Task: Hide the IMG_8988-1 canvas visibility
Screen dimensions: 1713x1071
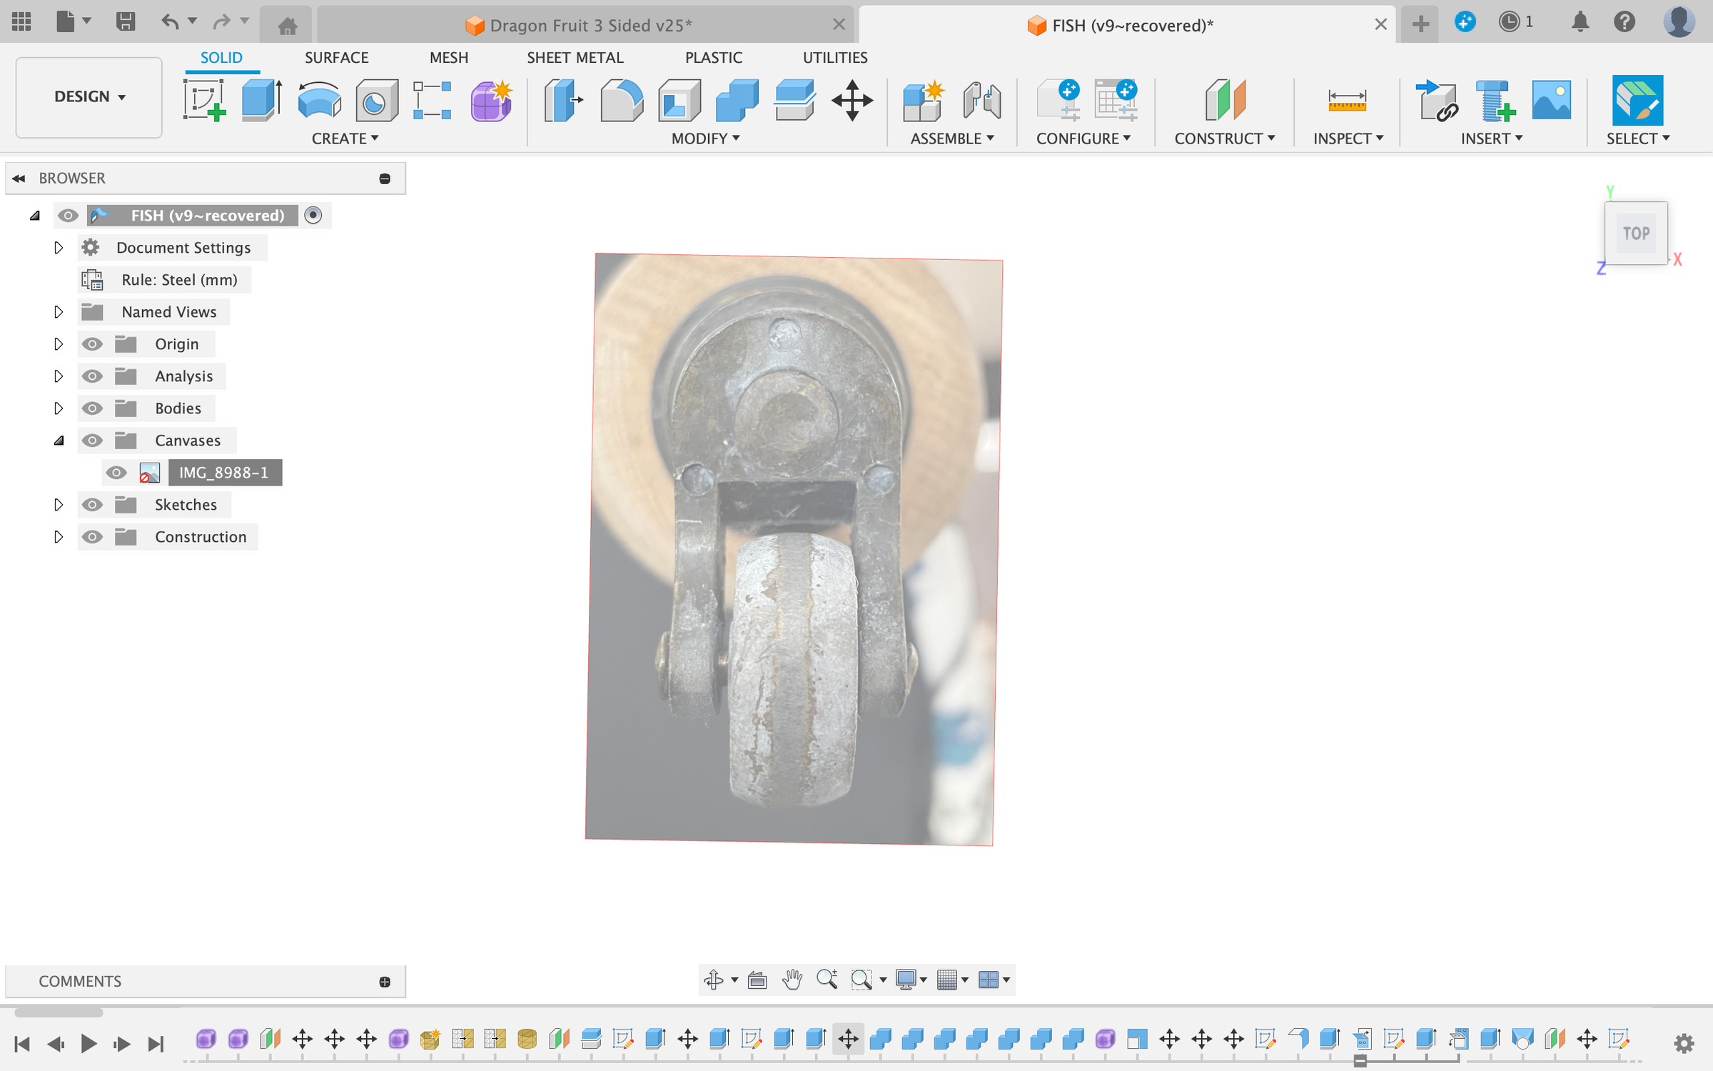Action: click(x=116, y=473)
